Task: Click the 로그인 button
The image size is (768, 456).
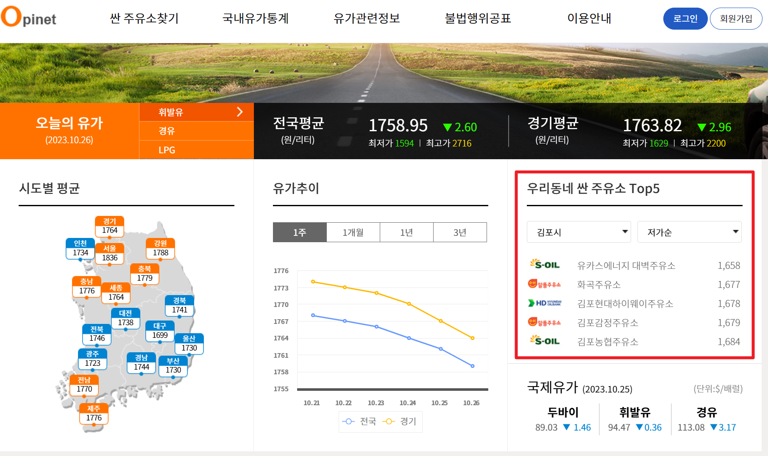Action: click(x=685, y=19)
